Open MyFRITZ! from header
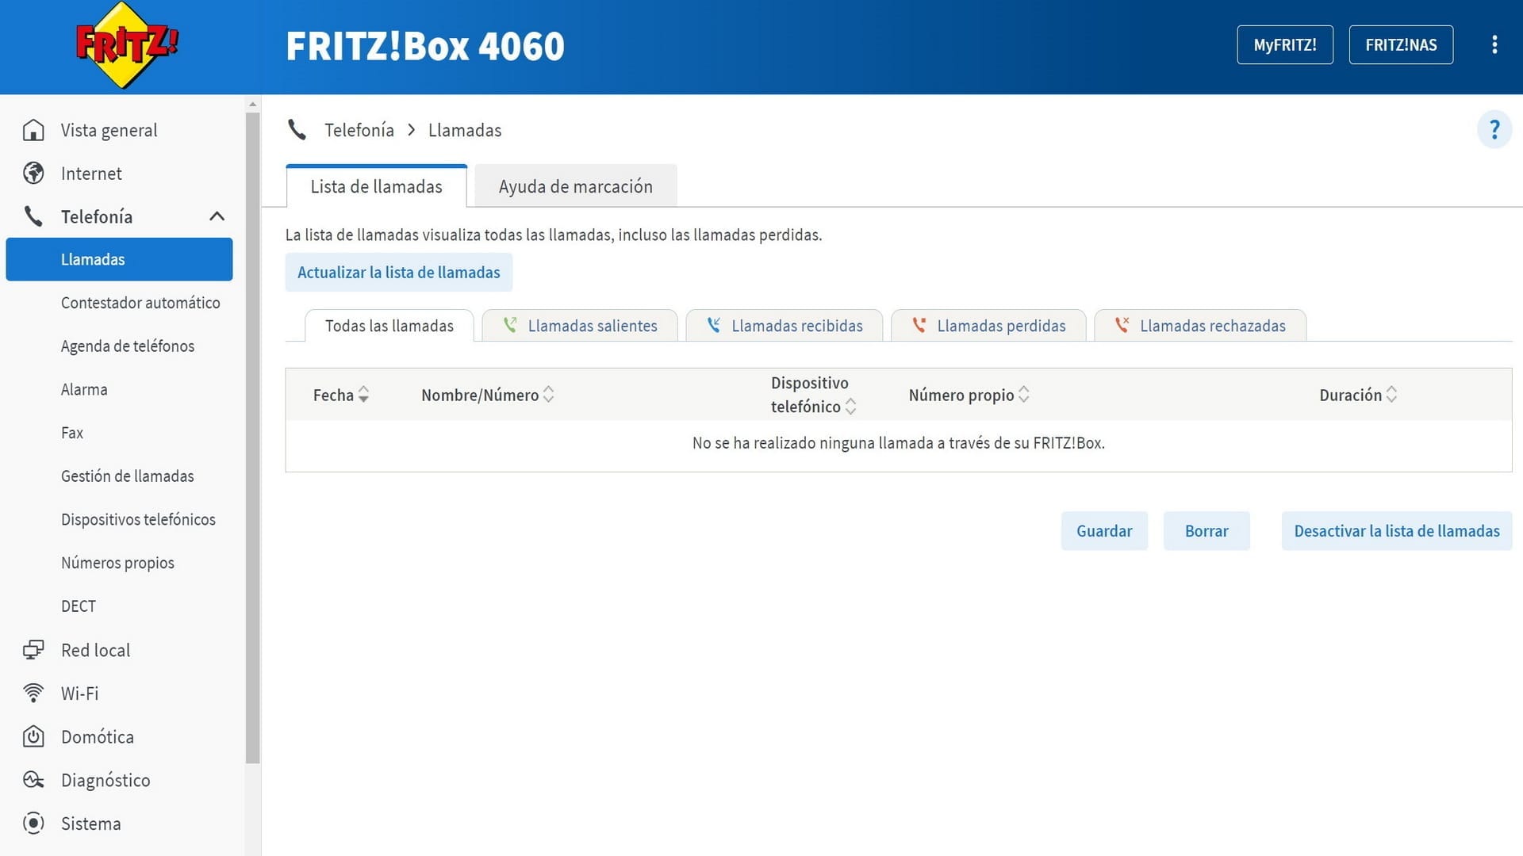 coord(1285,45)
